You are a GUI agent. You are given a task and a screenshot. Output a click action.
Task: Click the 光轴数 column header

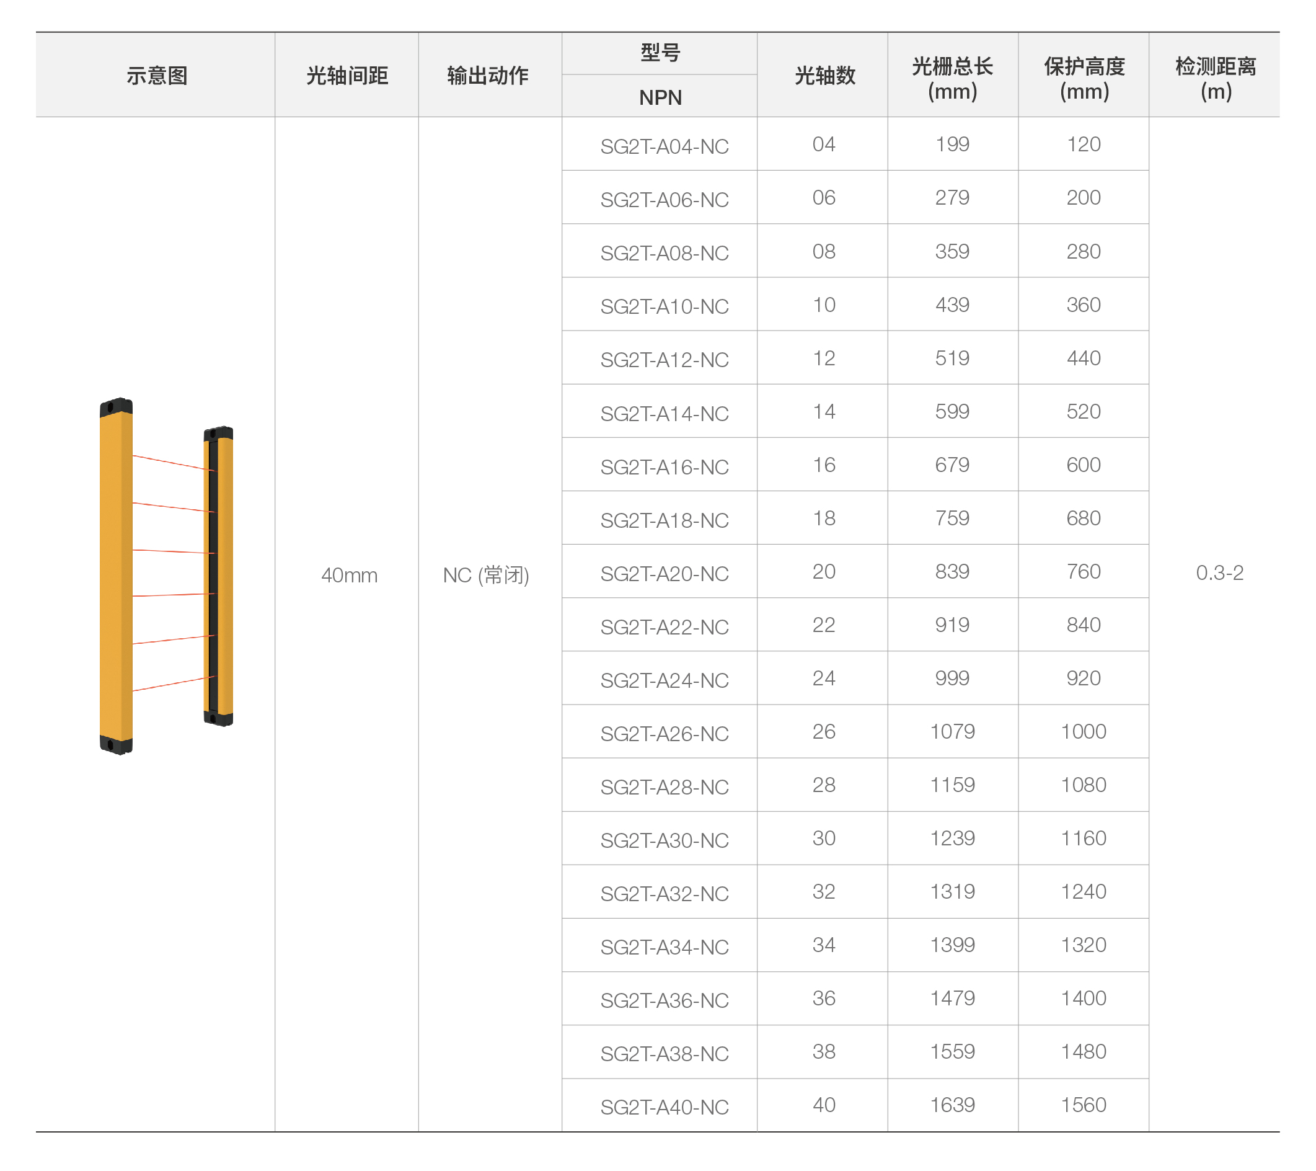pyautogui.click(x=824, y=76)
